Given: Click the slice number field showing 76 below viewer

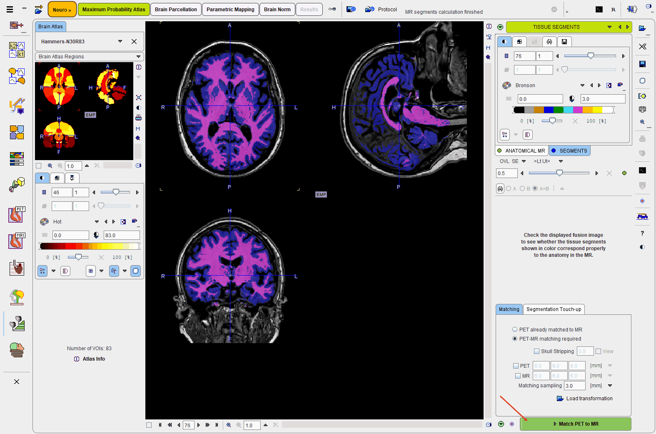Looking at the screenshot, I should (188, 425).
